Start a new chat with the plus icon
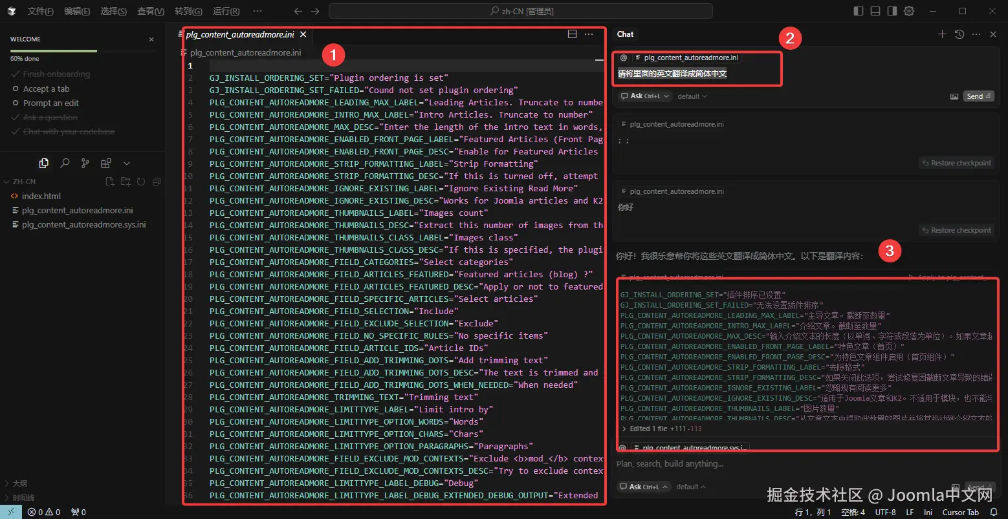 point(943,34)
